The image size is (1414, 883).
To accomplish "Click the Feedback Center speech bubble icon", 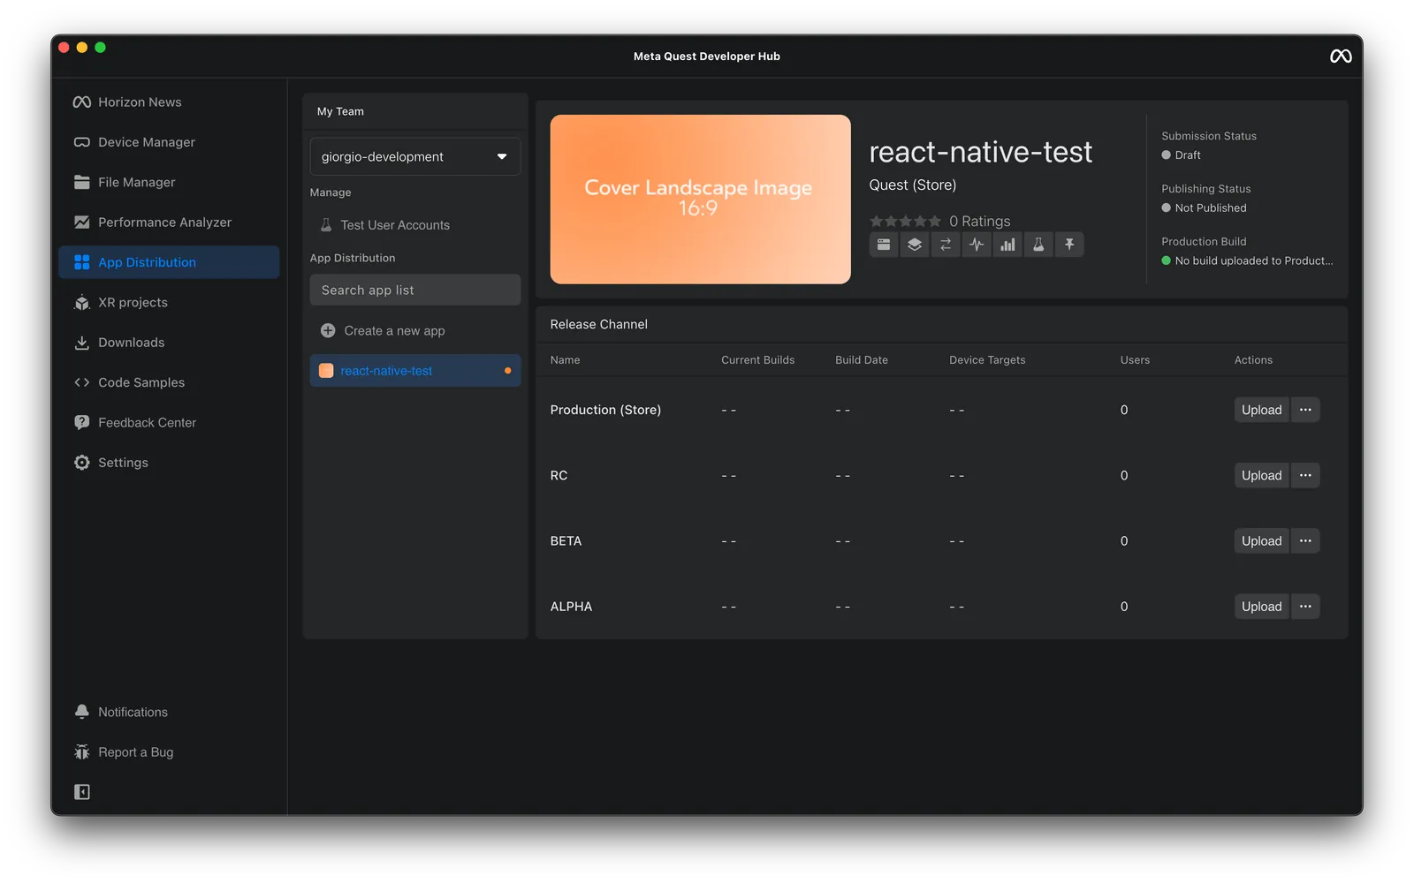I will click(x=82, y=423).
